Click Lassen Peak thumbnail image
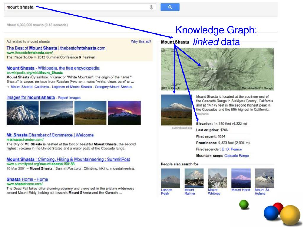This screenshot has height=227, width=303. coord(171,178)
